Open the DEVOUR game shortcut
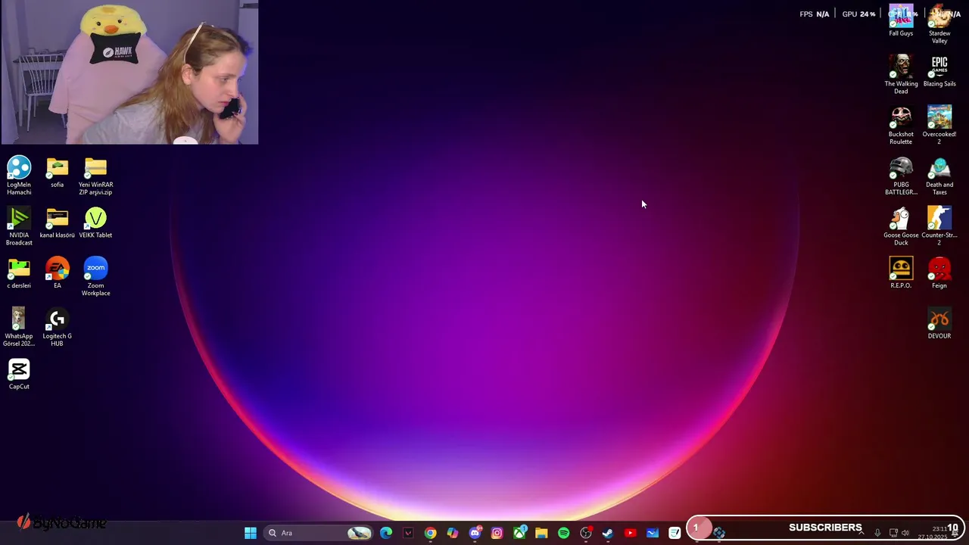Screen dimensions: 969x545 pos(939,324)
